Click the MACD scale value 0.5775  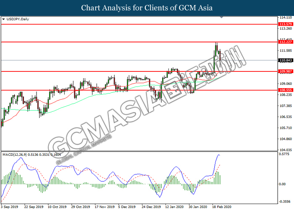click(284, 154)
